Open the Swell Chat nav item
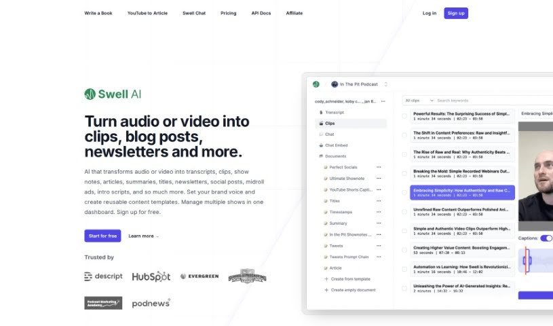Viewport: 553px width, 326px height. [x=194, y=13]
